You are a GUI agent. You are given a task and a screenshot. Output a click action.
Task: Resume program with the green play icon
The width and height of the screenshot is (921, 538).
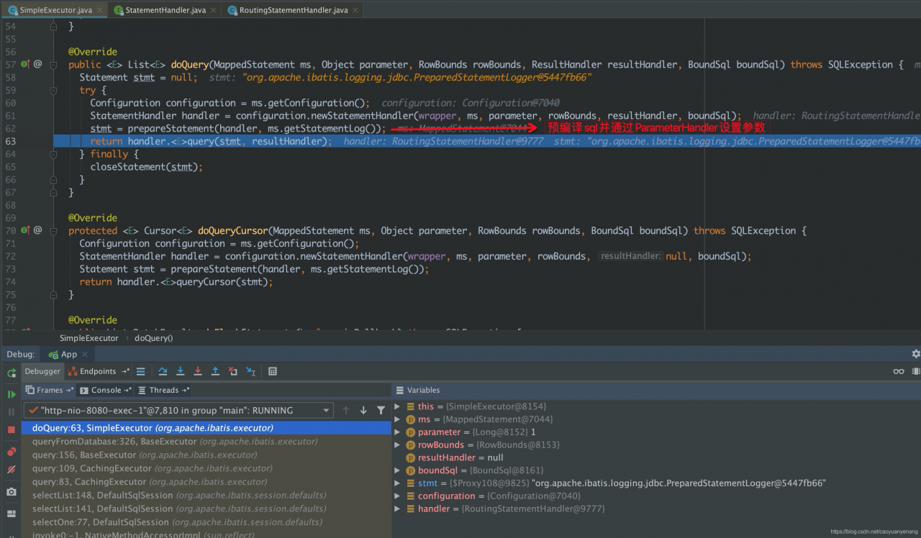tap(12, 394)
